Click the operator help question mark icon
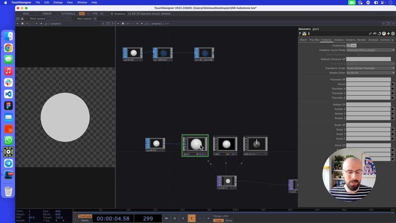Viewport: 396px width, 223px height. pos(300,33)
